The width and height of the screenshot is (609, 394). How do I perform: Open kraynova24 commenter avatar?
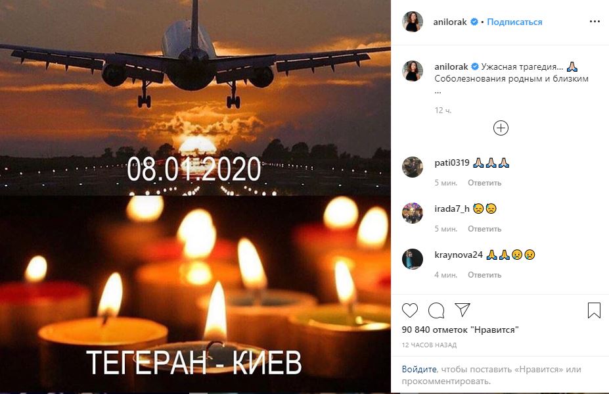pos(413,259)
